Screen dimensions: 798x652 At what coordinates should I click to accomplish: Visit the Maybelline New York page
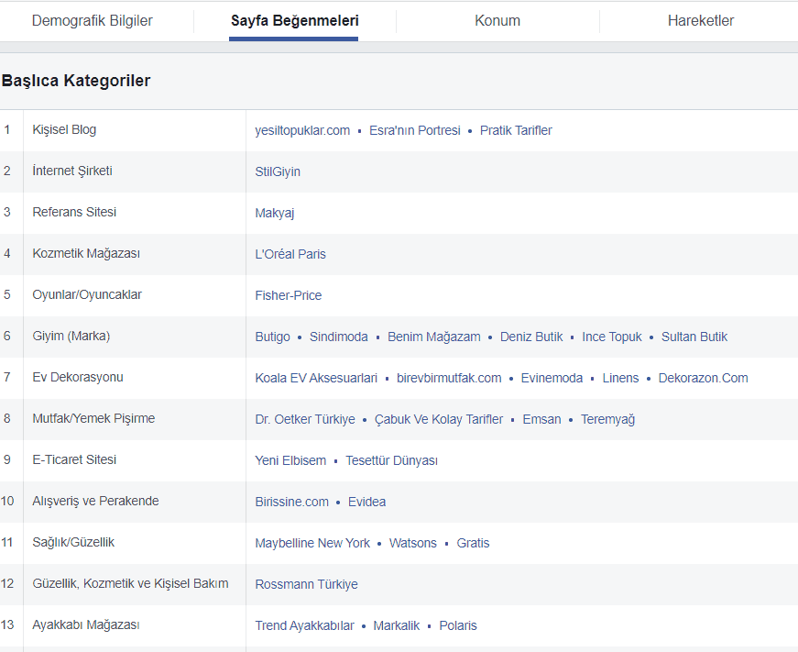click(x=312, y=542)
